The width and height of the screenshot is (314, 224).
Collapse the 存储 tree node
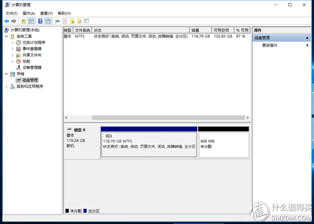coord(6,74)
